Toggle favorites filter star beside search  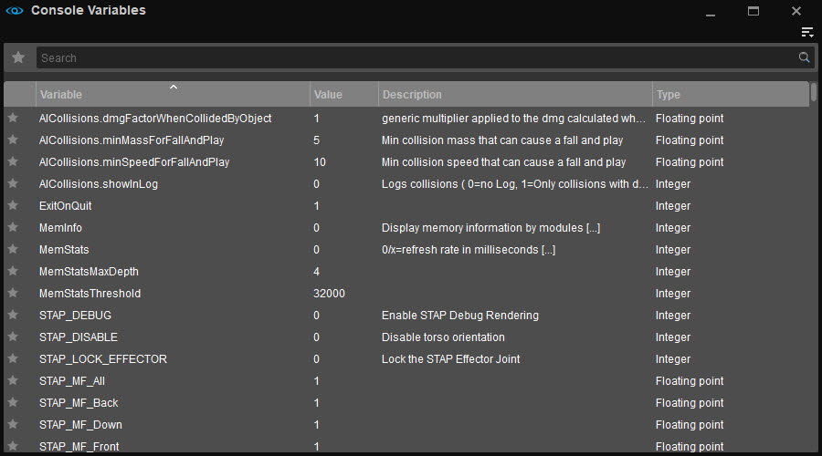18,57
